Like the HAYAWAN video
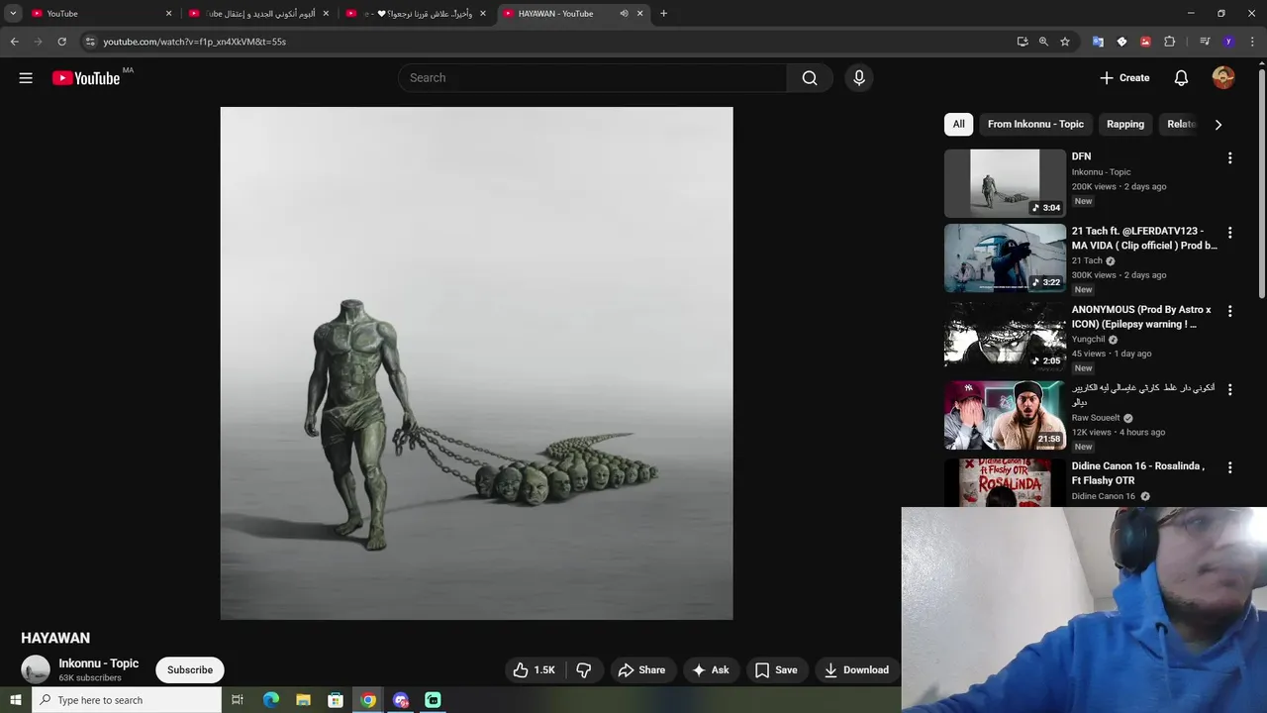This screenshot has height=713, width=1267. 534,670
